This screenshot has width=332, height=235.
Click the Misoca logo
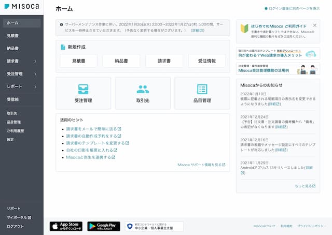point(22,7)
